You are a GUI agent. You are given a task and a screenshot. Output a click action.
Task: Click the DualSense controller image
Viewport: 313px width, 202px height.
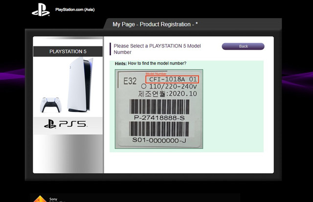[51, 105]
